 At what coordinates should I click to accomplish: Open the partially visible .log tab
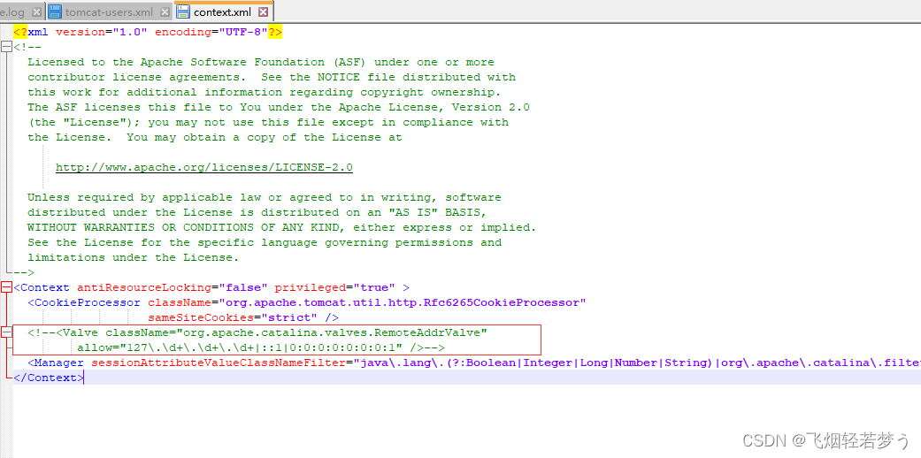click(x=13, y=11)
